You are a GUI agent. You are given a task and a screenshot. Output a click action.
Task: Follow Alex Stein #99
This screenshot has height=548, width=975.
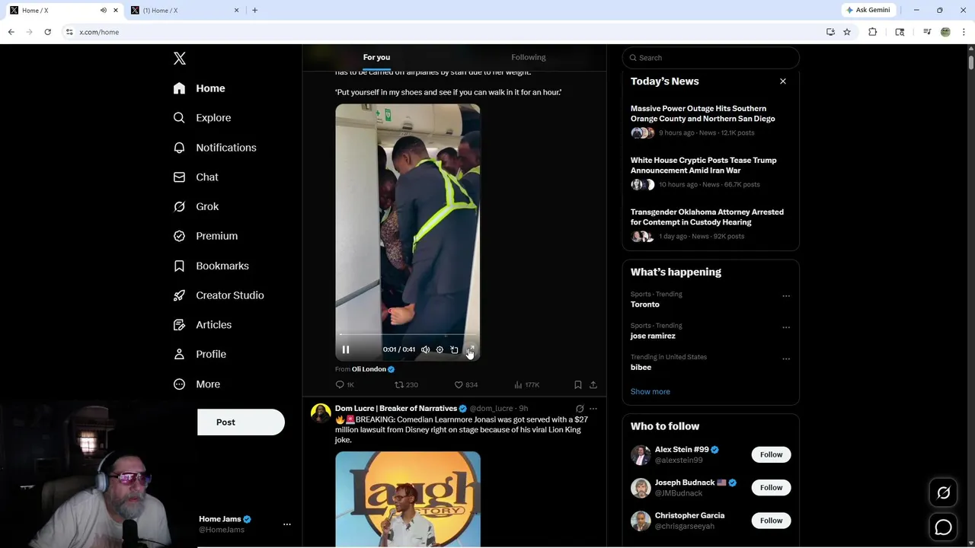pyautogui.click(x=771, y=454)
